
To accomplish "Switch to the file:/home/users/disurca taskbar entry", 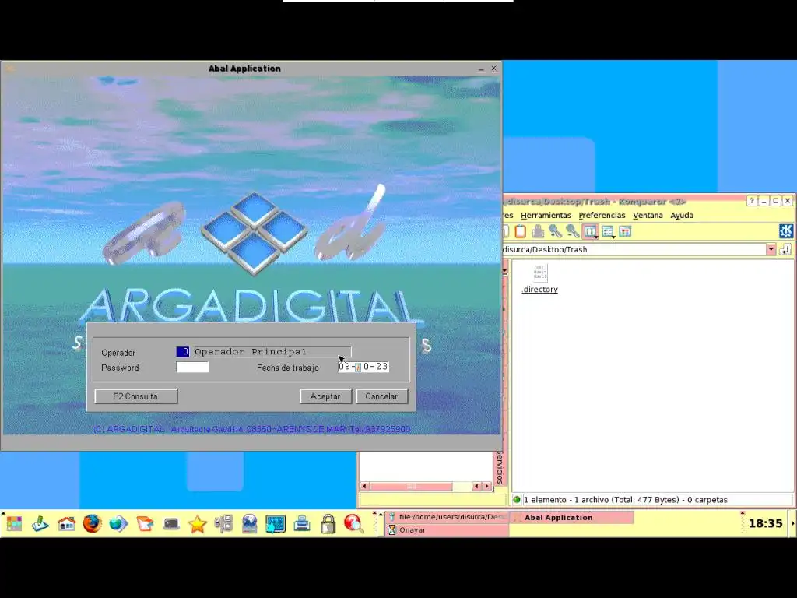I will pos(448,517).
